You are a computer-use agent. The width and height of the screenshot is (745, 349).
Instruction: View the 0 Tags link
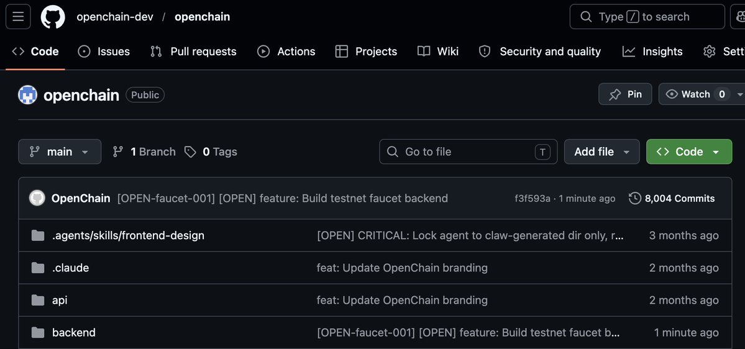[211, 152]
